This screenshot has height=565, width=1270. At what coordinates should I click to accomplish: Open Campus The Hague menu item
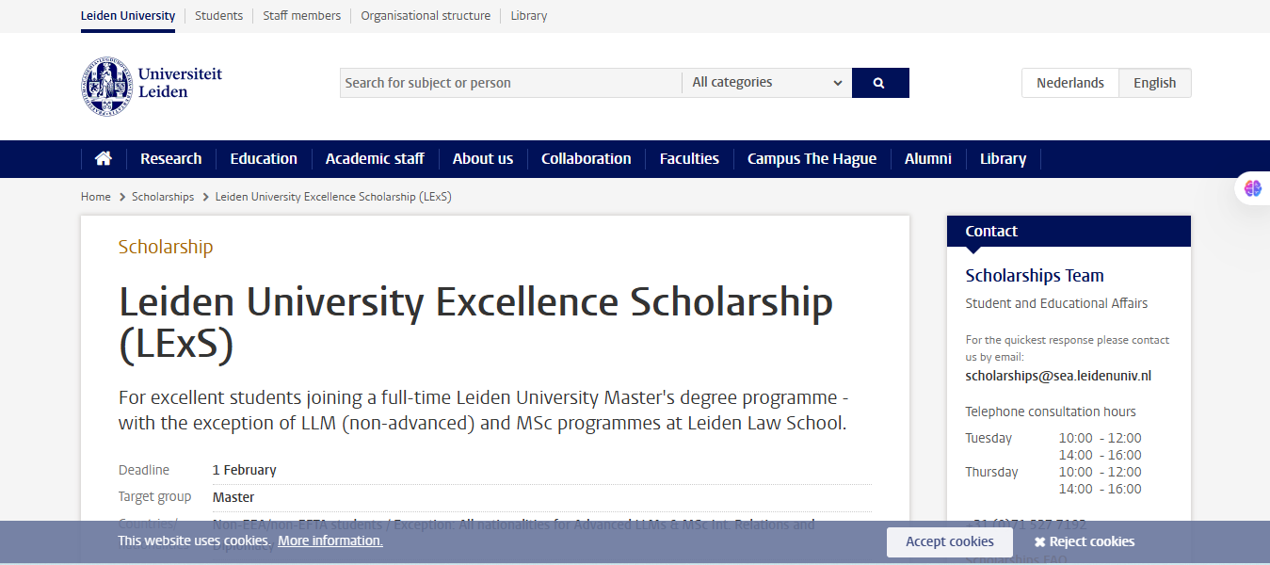812,158
